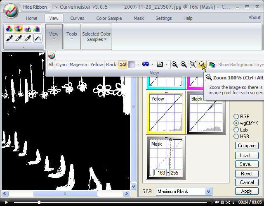The height and width of the screenshot is (206, 264).
Task: Open dropdown arrow next to curve graph icon
Action: [x=166, y=65]
